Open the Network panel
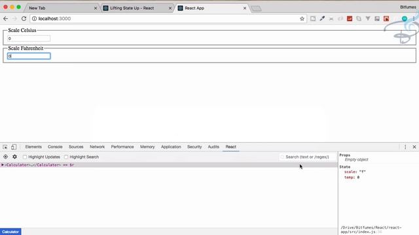419x235 pixels. [x=98, y=147]
